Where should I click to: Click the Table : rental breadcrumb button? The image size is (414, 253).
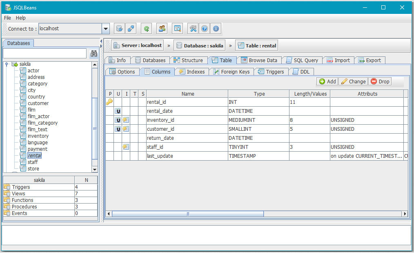(x=257, y=45)
